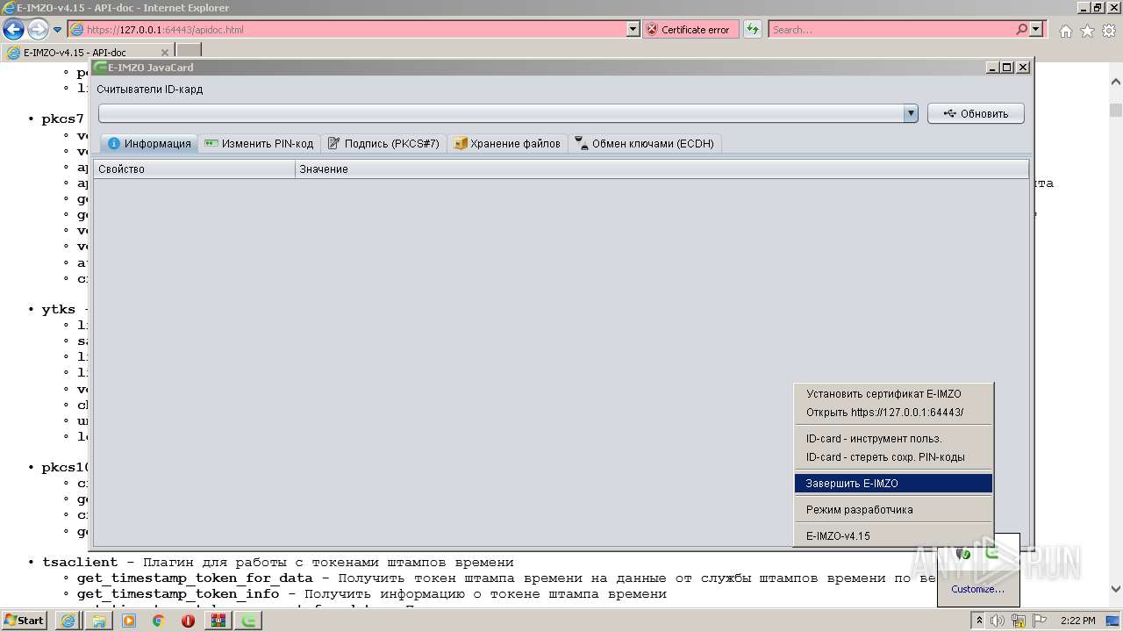1123x632 pixels.
Task: Click the network tray icon
Action: [1019, 621]
